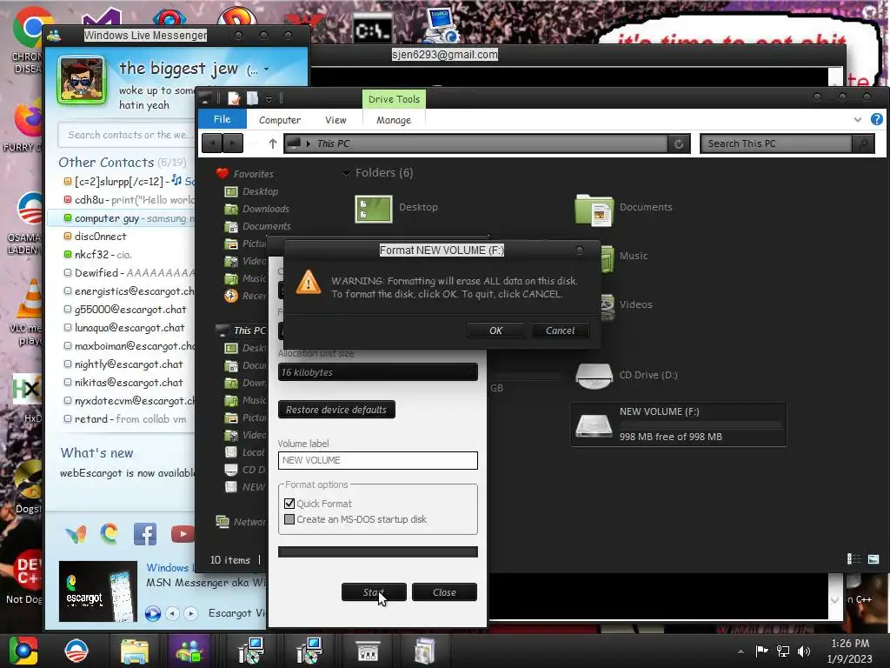This screenshot has width=890, height=668.
Task: Select the NEW VOLUME (F:) drive
Action: coord(678,424)
